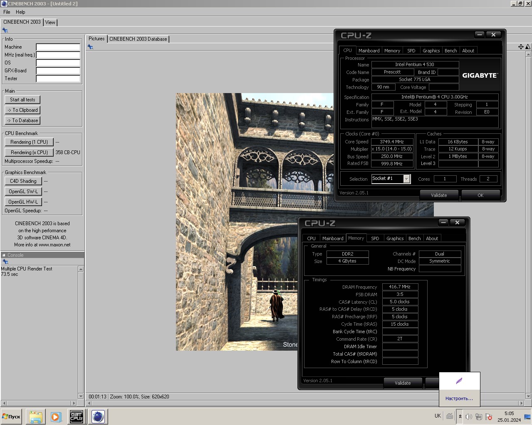Open the file explorer taskbar icon
Image resolution: width=532 pixels, height=425 pixels.
(36, 417)
